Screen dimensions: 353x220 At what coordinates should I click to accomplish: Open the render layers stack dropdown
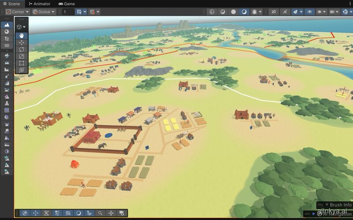click(321, 12)
